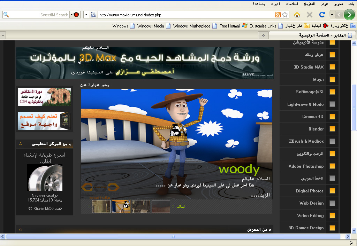Image resolution: width=357 pixels, height=246 pixels.
Task: Click the maxforums.net address field
Action: pos(186,15)
